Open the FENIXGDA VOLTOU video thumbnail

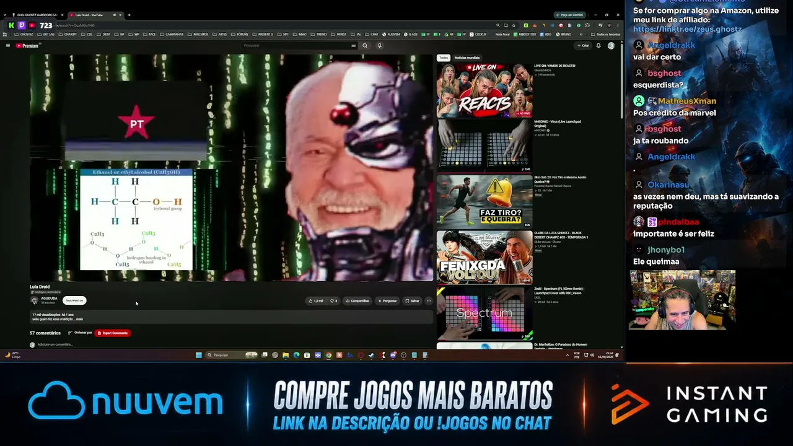coord(484,257)
